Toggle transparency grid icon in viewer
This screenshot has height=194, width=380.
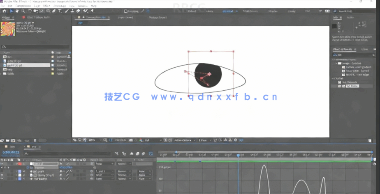pyautogui.click(x=170, y=140)
